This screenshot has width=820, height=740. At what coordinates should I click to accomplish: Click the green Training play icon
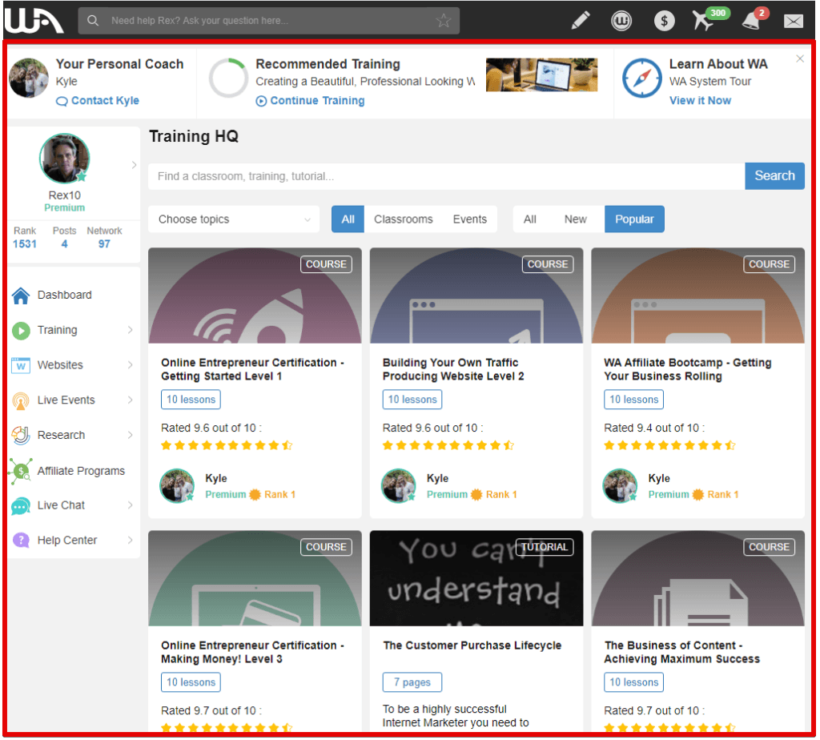(x=21, y=331)
